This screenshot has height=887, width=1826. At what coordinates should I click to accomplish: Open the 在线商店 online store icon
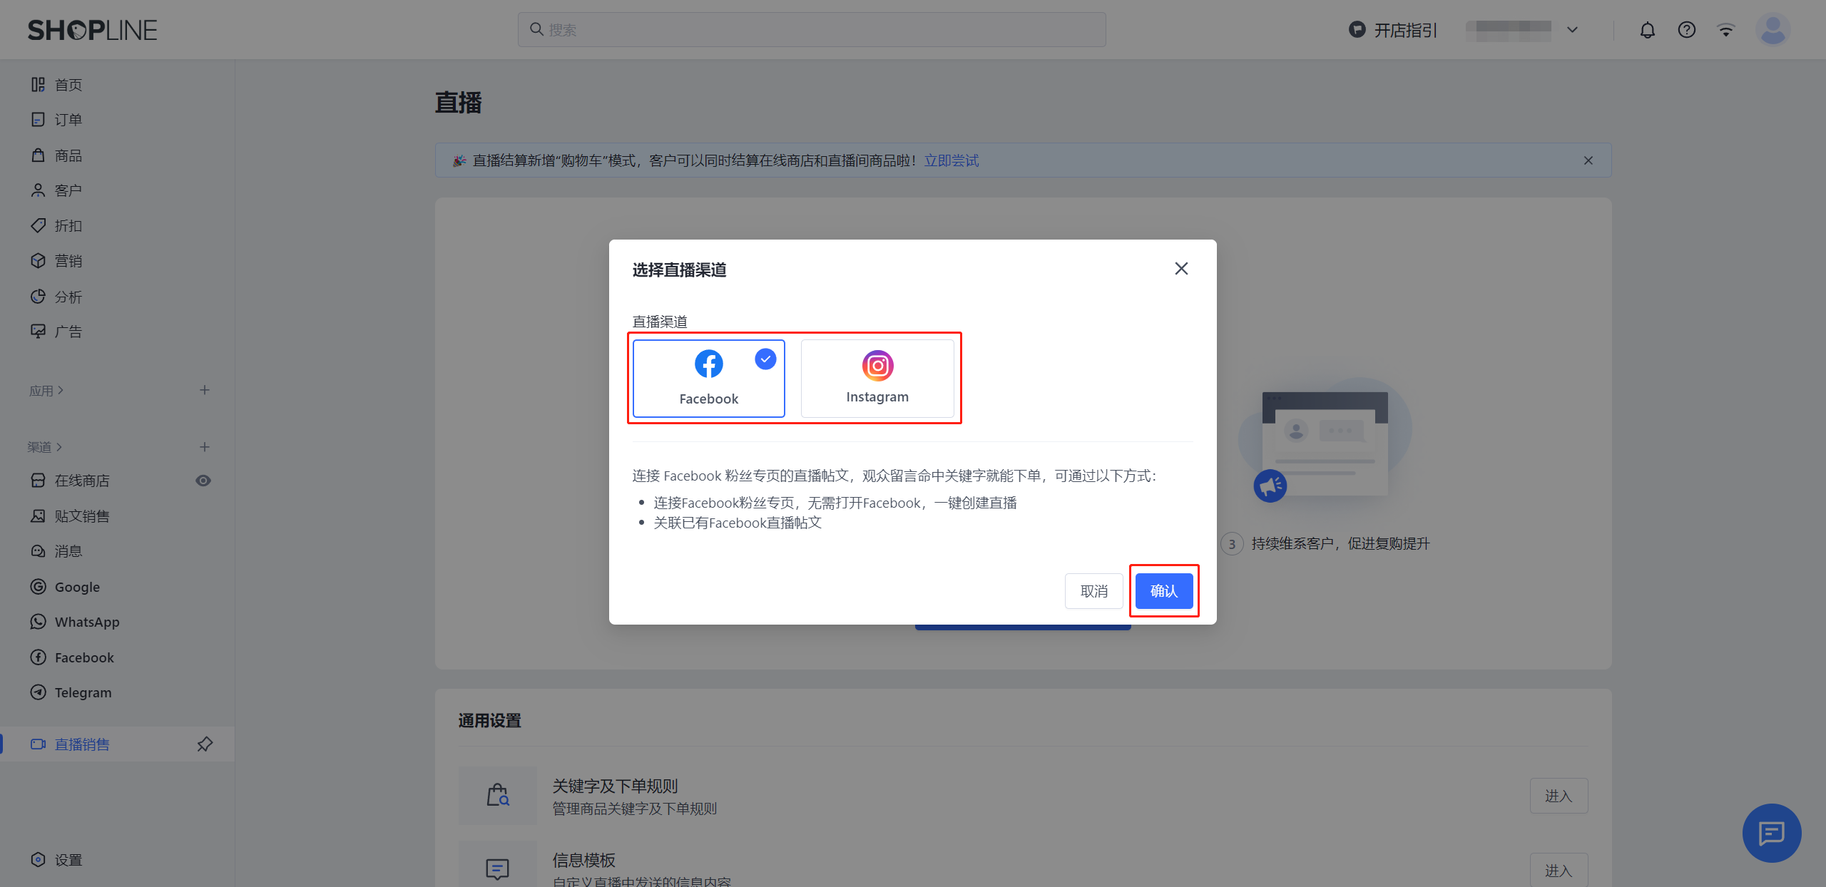[x=38, y=481]
